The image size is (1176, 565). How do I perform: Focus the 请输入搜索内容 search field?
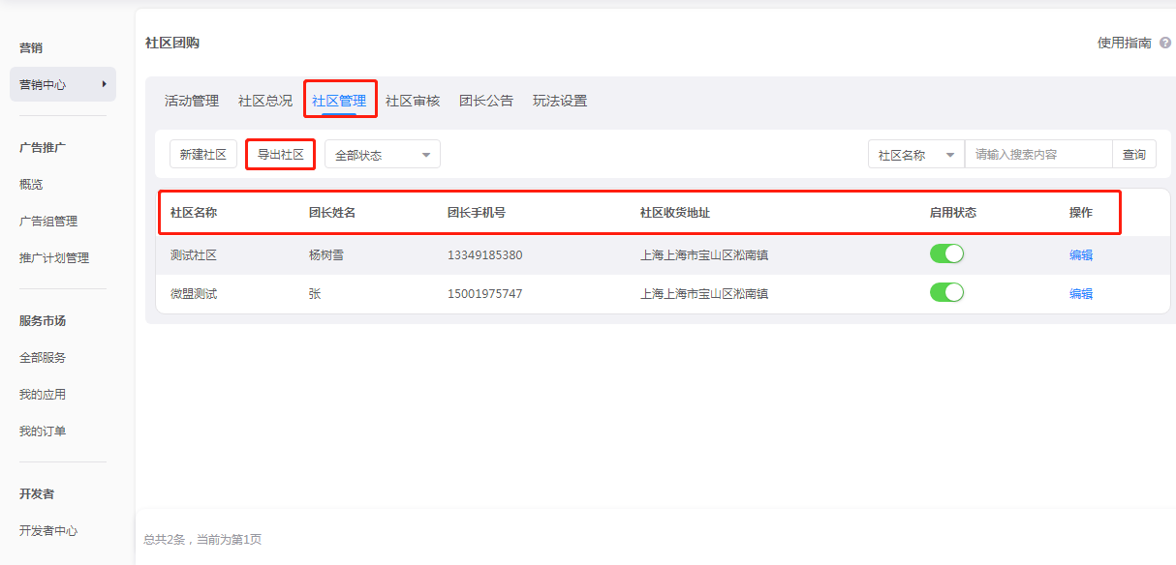(x=1038, y=155)
